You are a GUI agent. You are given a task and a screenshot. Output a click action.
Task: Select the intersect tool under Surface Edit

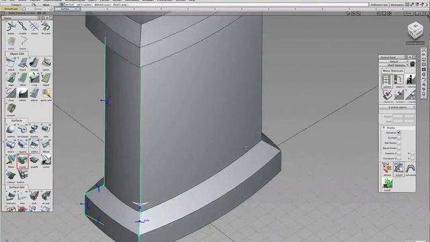click(11, 198)
